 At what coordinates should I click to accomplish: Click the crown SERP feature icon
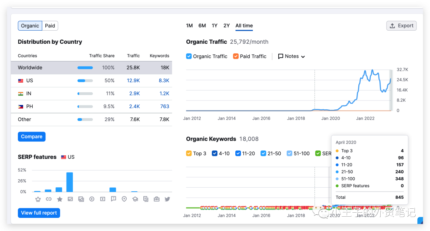[x=38, y=199]
